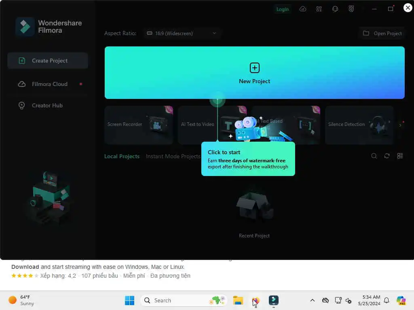Open the Screen Recorder card

pos(139,125)
